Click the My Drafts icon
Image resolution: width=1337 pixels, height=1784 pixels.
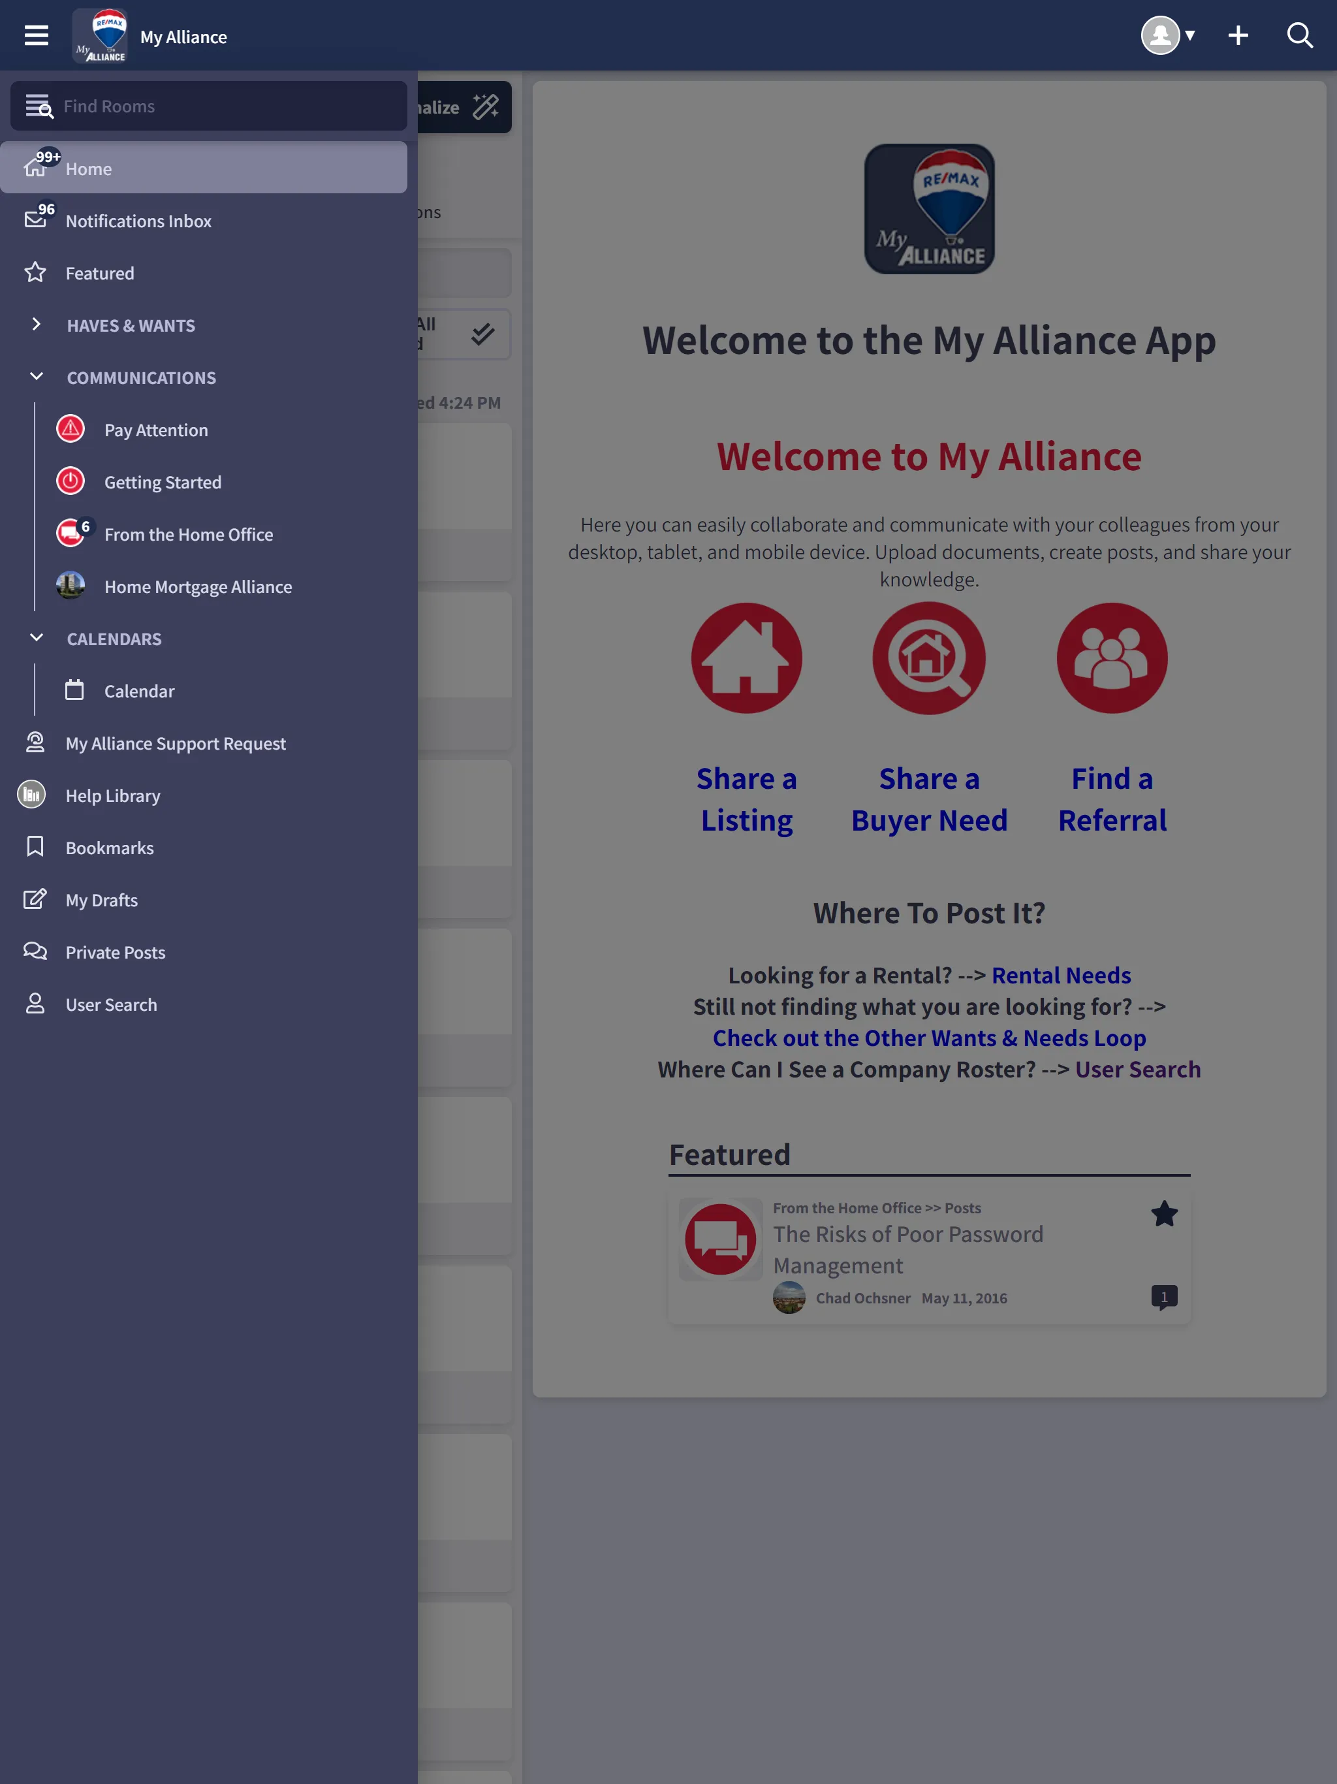[34, 899]
